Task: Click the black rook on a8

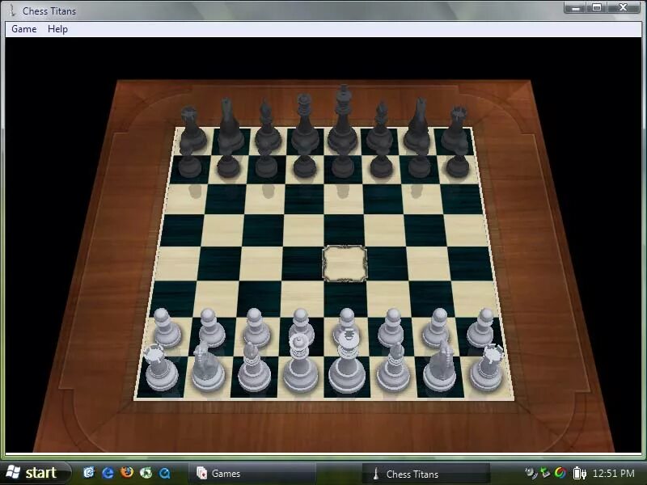Action: click(191, 129)
